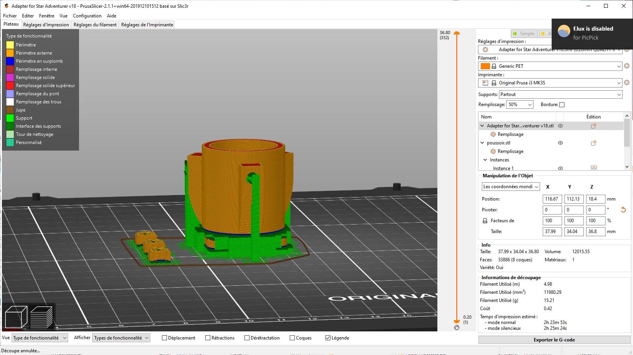The width and height of the screenshot is (633, 355).
Task: Select the sliced layers preview icon
Action: point(41,317)
